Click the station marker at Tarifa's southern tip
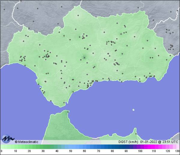Viewport: 180px width, 155px height. (x=64, y=103)
